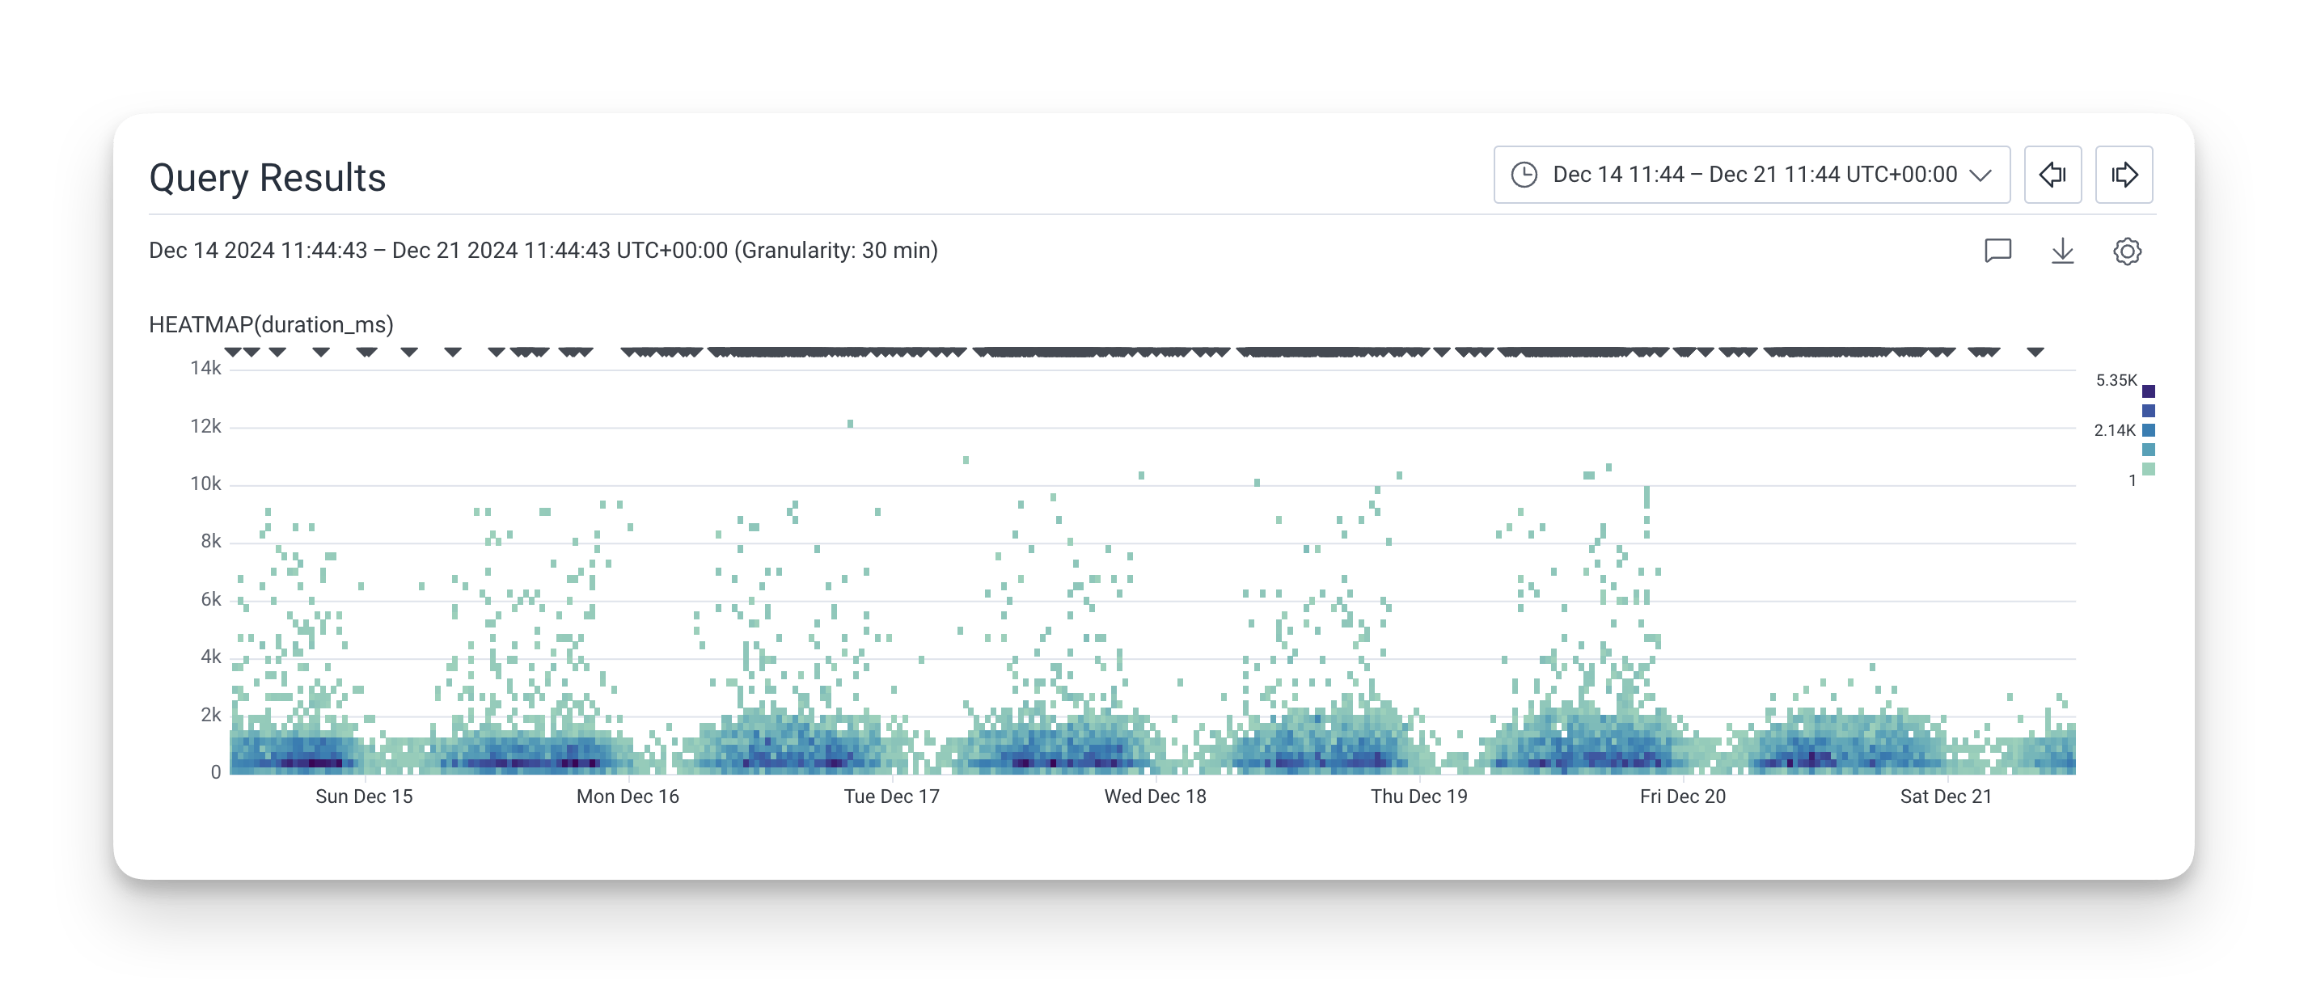Step to the previous time range with left arrow
The height and width of the screenshot is (993, 2308).
(2052, 175)
